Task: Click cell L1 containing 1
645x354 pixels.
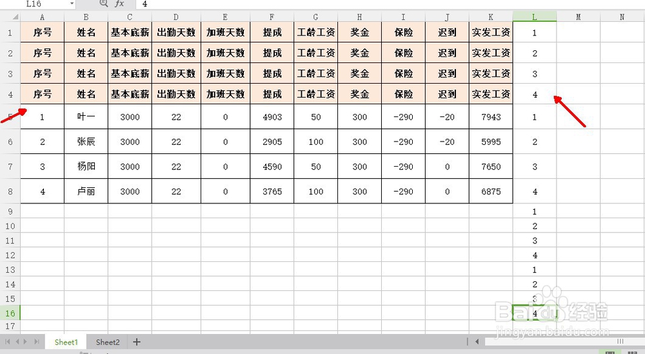Action: (534, 32)
